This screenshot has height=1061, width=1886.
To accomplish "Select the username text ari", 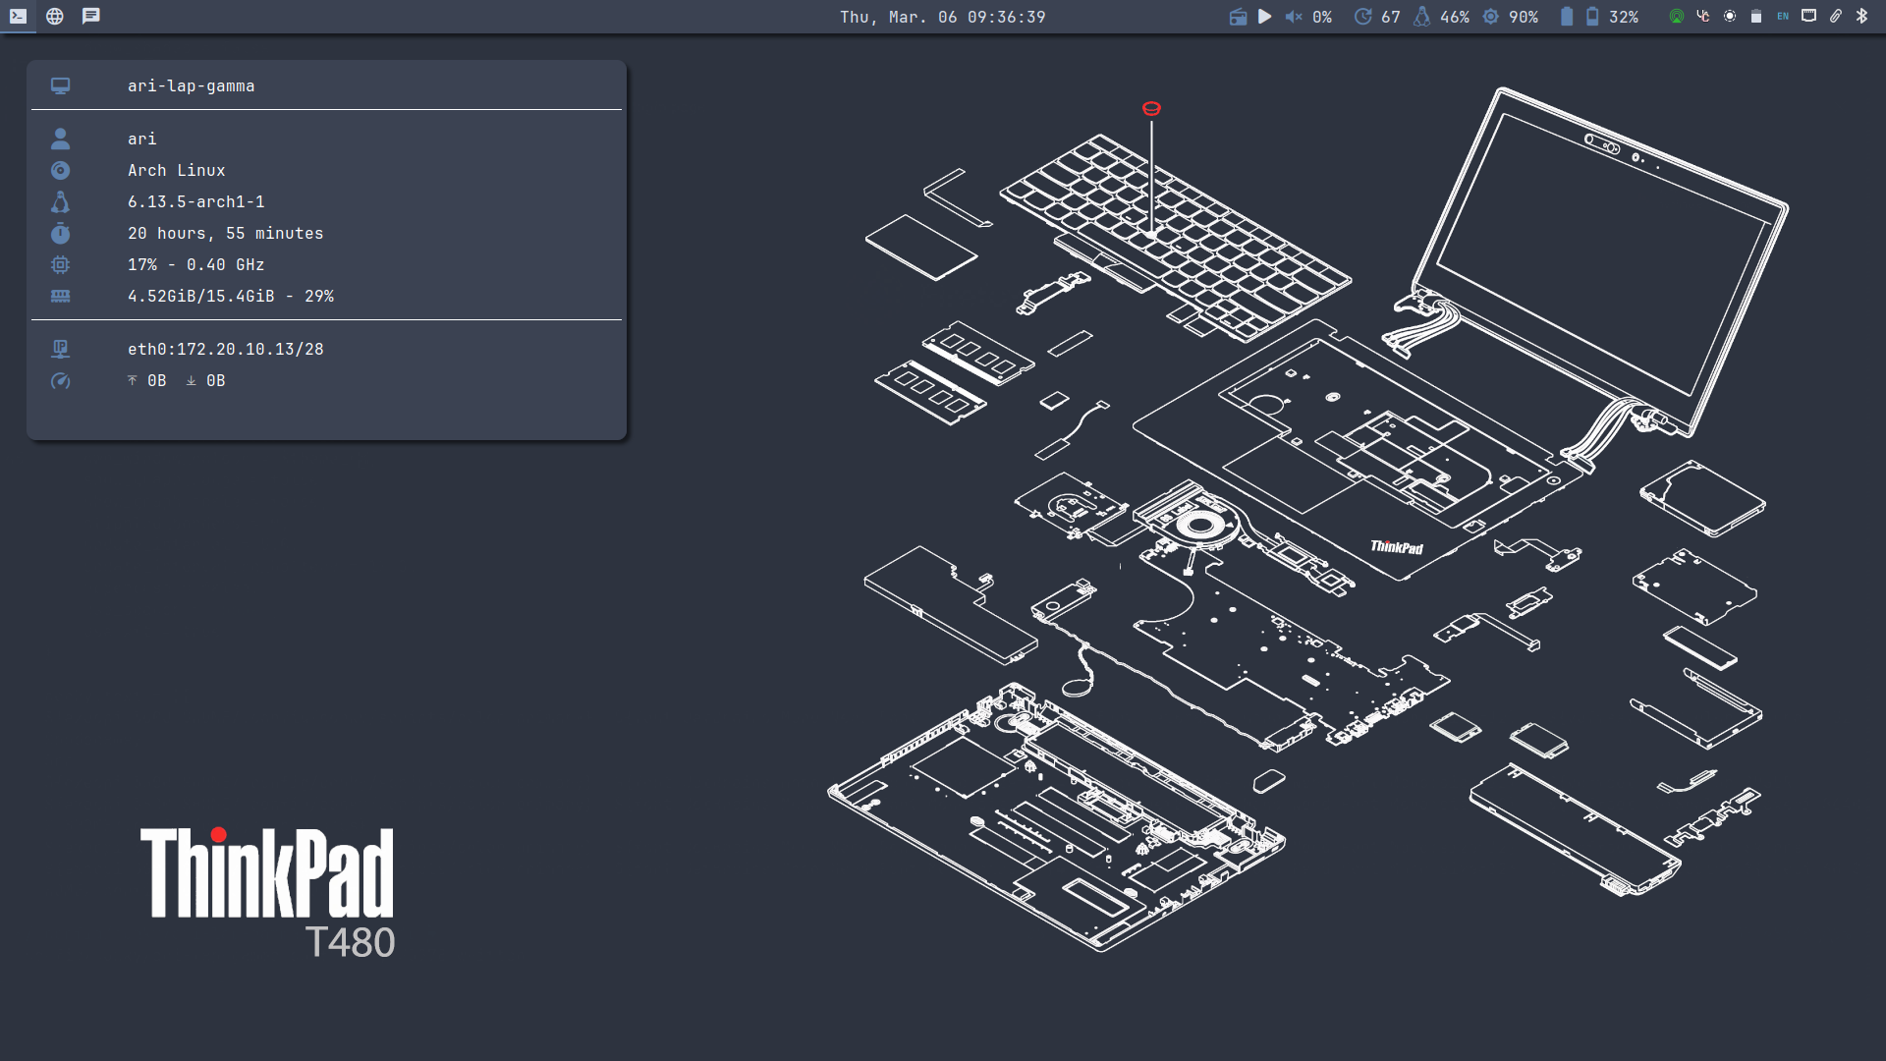I will pyautogui.click(x=141, y=140).
